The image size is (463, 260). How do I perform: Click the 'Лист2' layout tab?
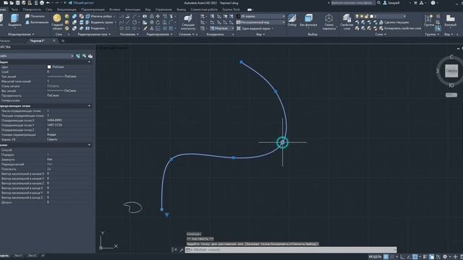[32, 256]
